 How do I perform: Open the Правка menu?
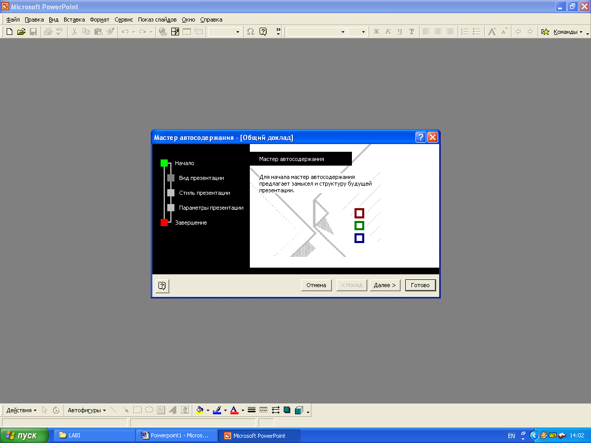coord(34,19)
